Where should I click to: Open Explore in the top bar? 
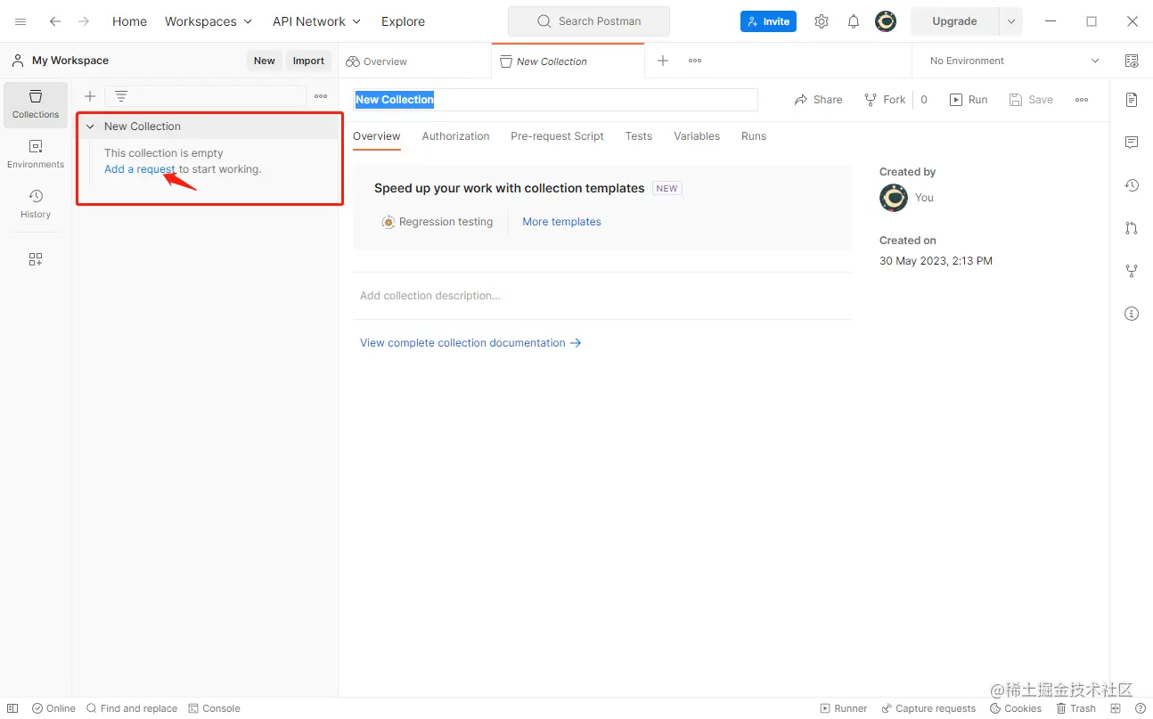(403, 21)
